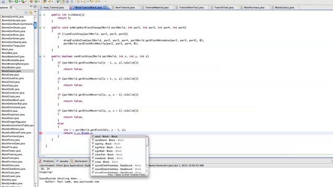Open Block.java in Package Explorer
The height and width of the screenshot is (187, 333).
click(x=7, y=49)
